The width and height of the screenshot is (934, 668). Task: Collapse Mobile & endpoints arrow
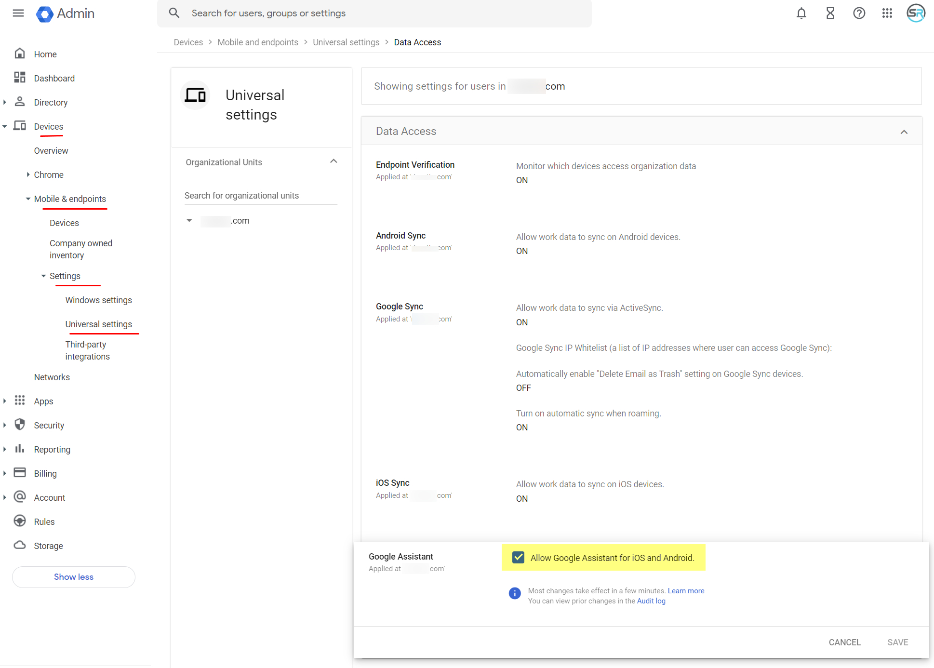click(28, 199)
